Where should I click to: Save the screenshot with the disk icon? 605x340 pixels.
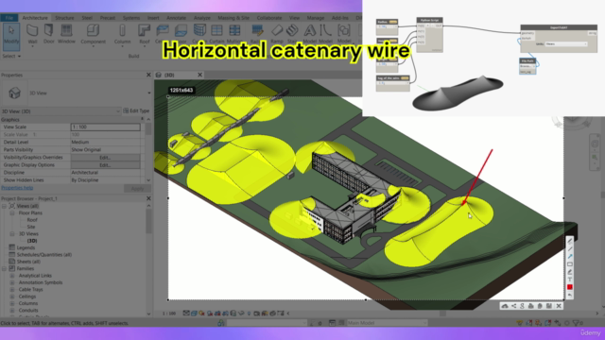pos(549,306)
